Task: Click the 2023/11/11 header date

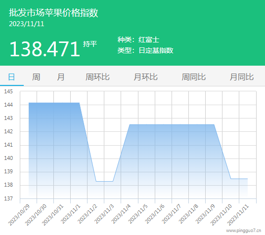Action: 27,24
